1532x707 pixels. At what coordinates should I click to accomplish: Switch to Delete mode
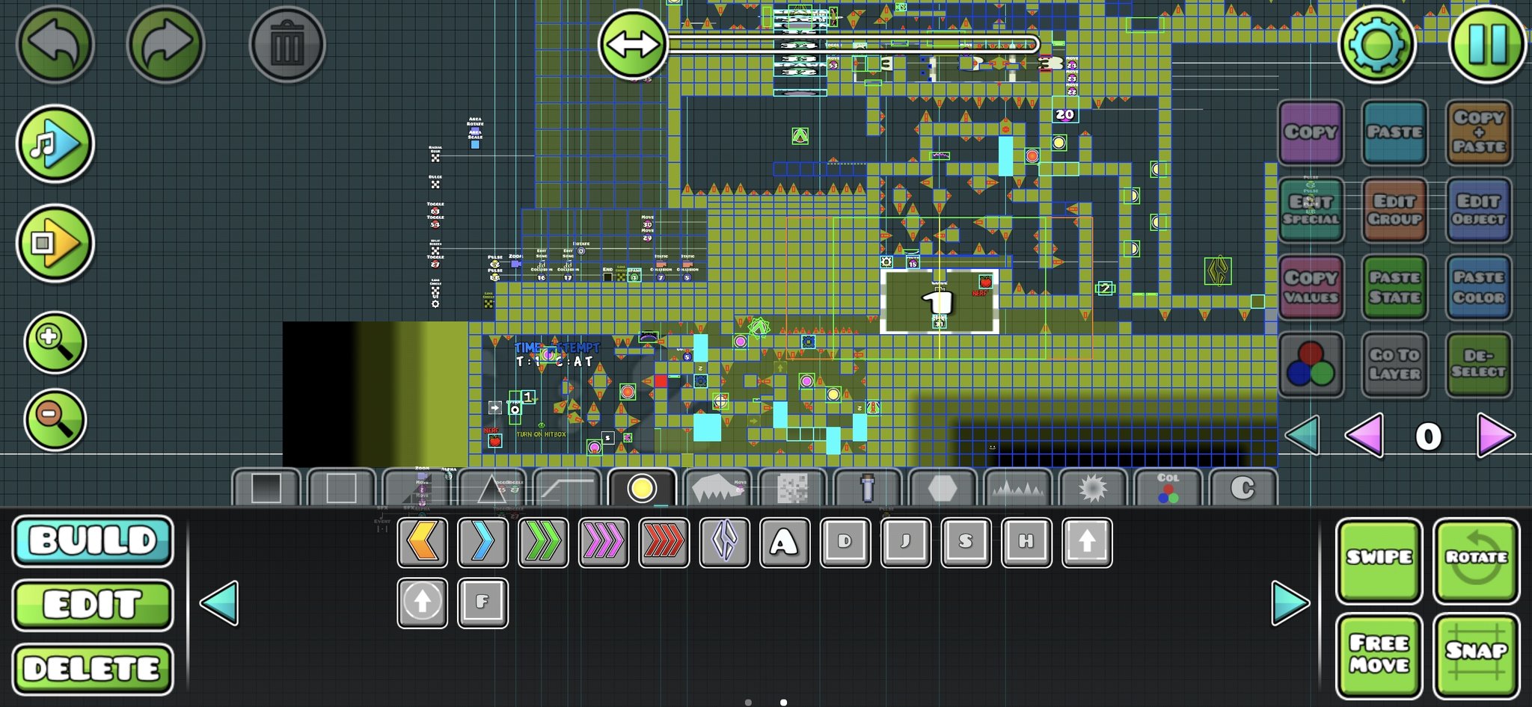pyautogui.click(x=93, y=669)
